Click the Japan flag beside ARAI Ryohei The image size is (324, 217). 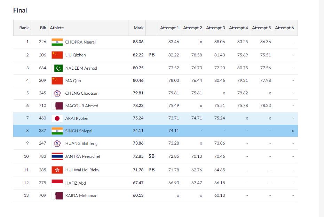point(57,118)
